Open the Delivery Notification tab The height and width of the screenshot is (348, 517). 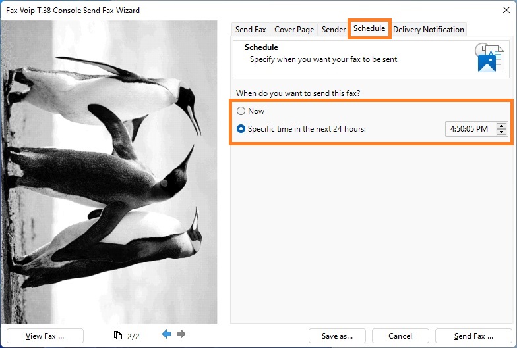click(429, 29)
